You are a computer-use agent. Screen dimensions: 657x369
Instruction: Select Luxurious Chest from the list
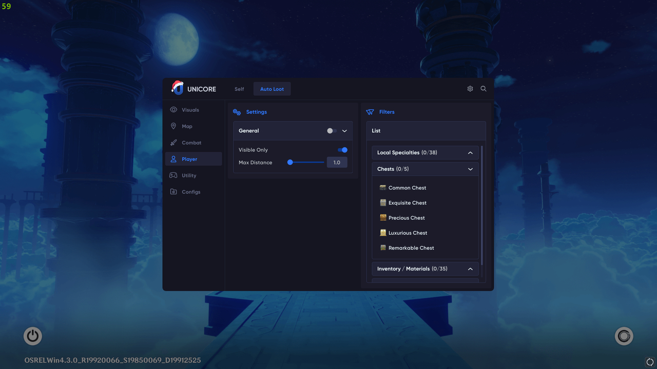(408, 233)
